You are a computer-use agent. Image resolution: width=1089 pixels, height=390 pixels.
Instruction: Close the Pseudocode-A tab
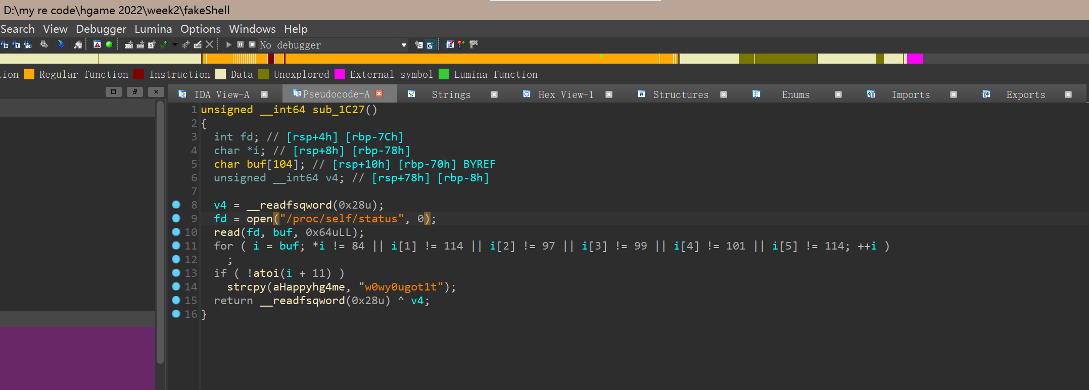pos(379,94)
